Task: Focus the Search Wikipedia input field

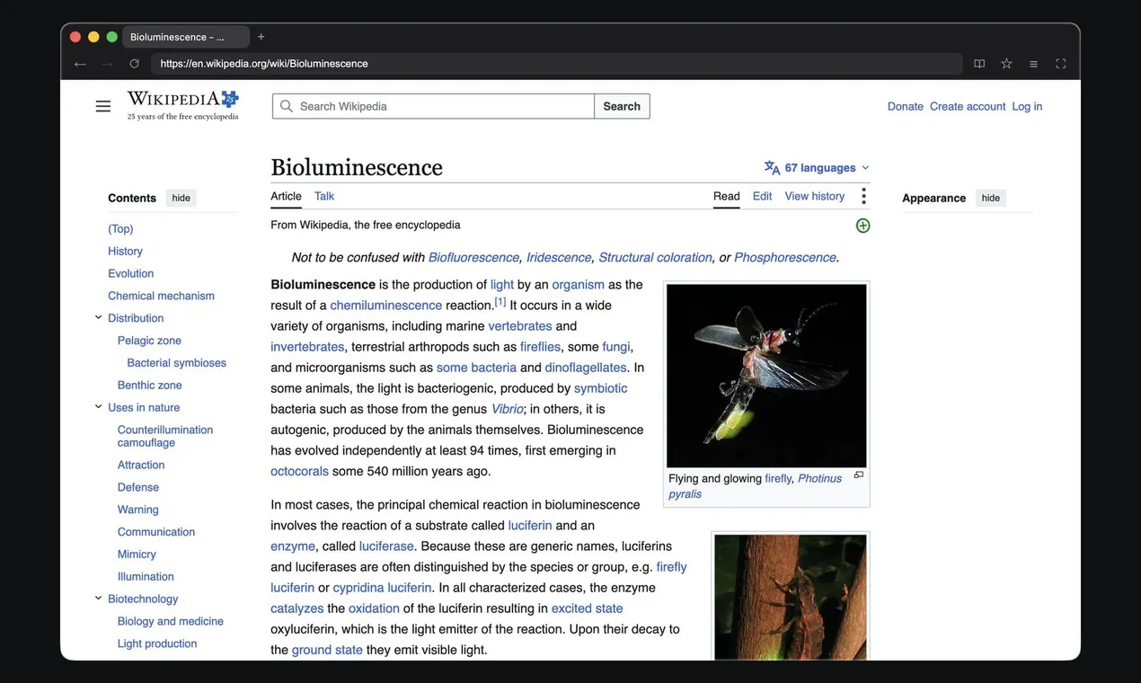Action: click(x=433, y=106)
